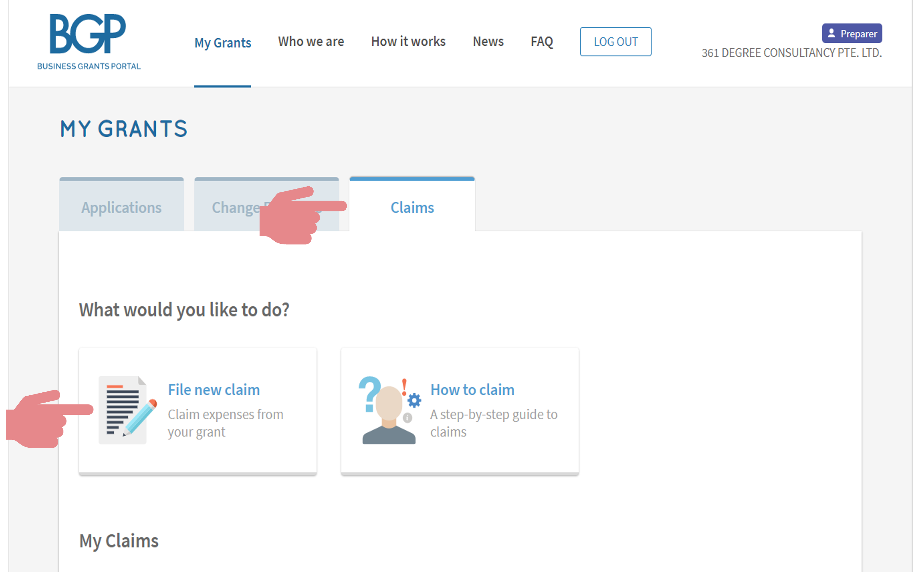Click the user icon in the Preparer badge
The height and width of the screenshot is (572, 913).
point(831,33)
